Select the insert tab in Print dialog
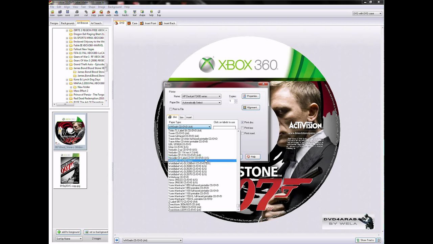This screenshot has width=433, height=244. pos(189,117)
